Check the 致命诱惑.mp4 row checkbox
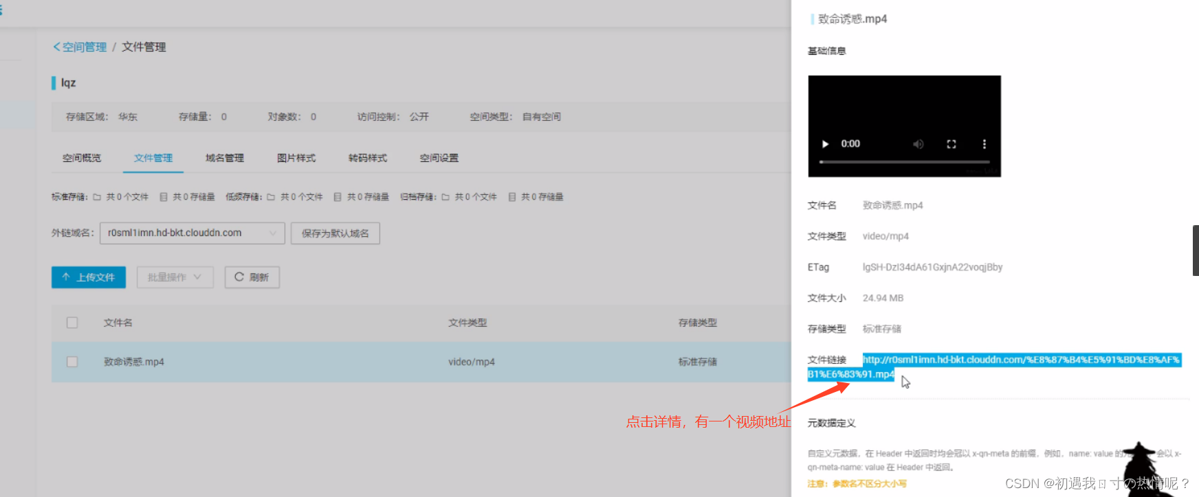The image size is (1199, 497). [72, 362]
